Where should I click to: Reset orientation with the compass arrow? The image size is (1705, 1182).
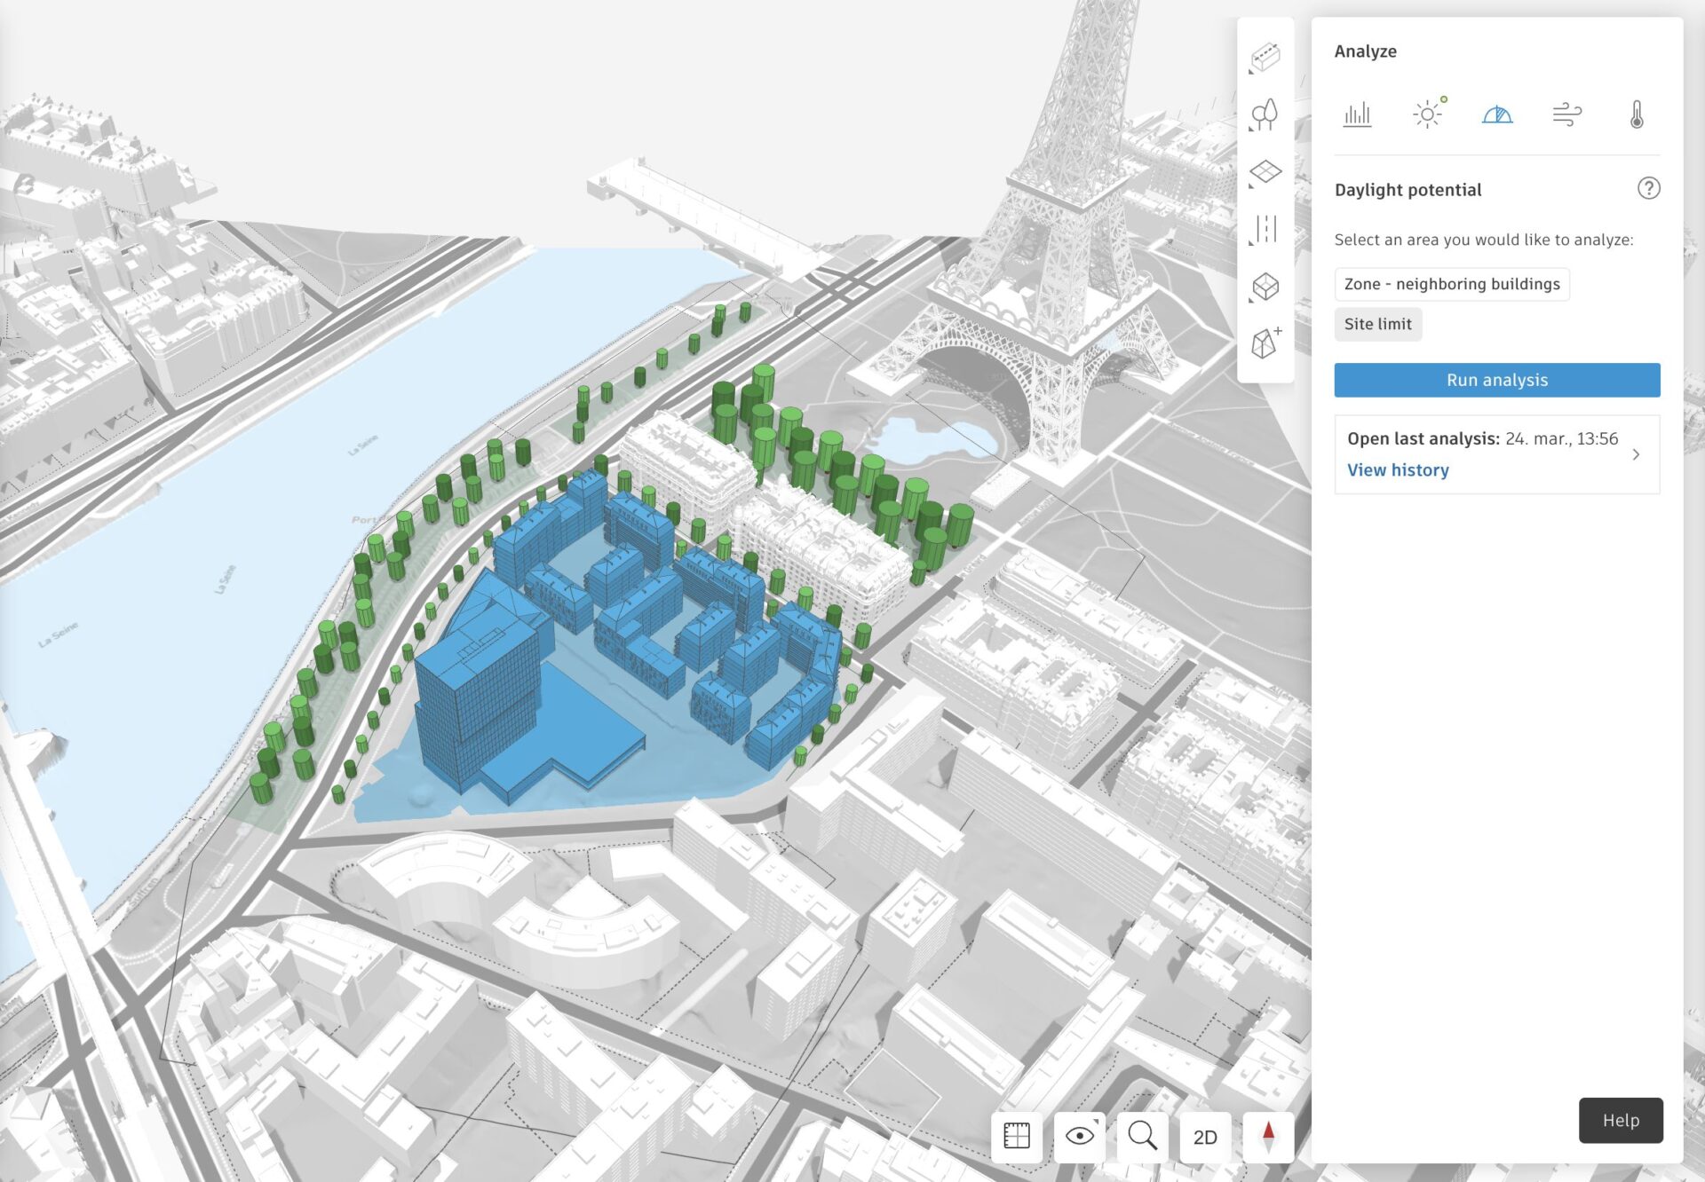[1268, 1137]
